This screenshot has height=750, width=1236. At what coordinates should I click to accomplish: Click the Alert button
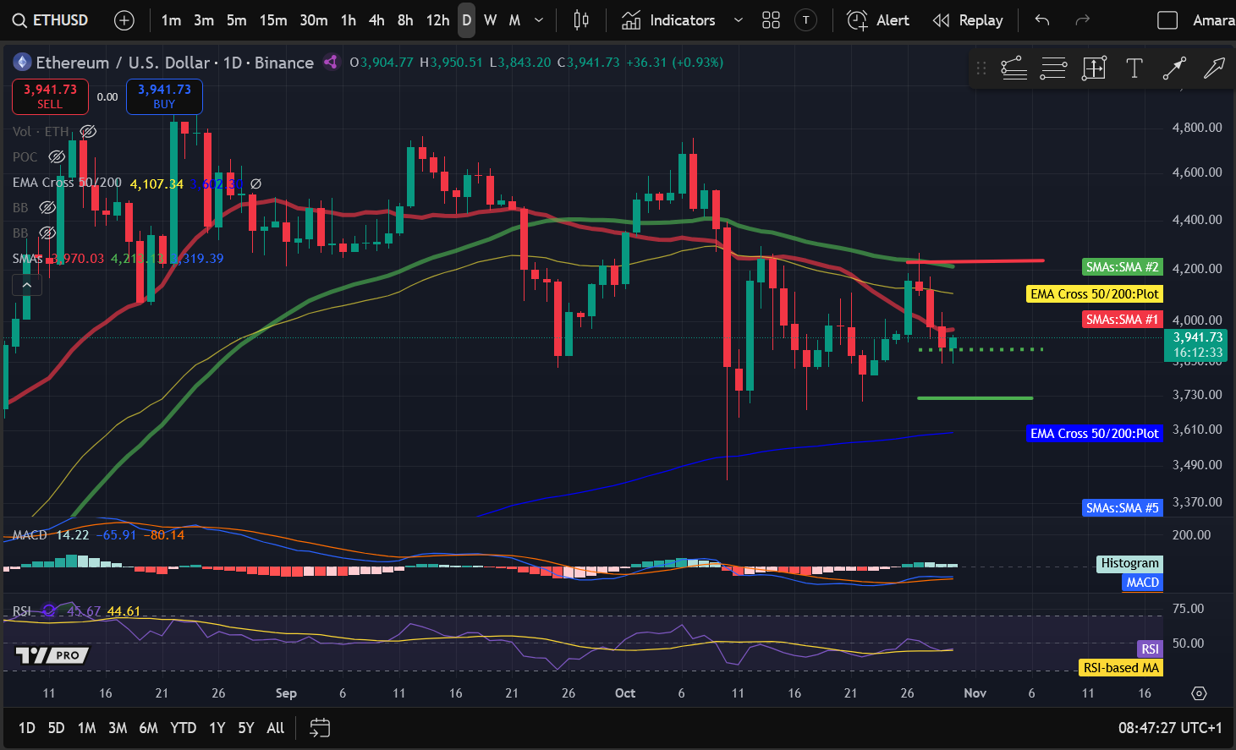878,20
